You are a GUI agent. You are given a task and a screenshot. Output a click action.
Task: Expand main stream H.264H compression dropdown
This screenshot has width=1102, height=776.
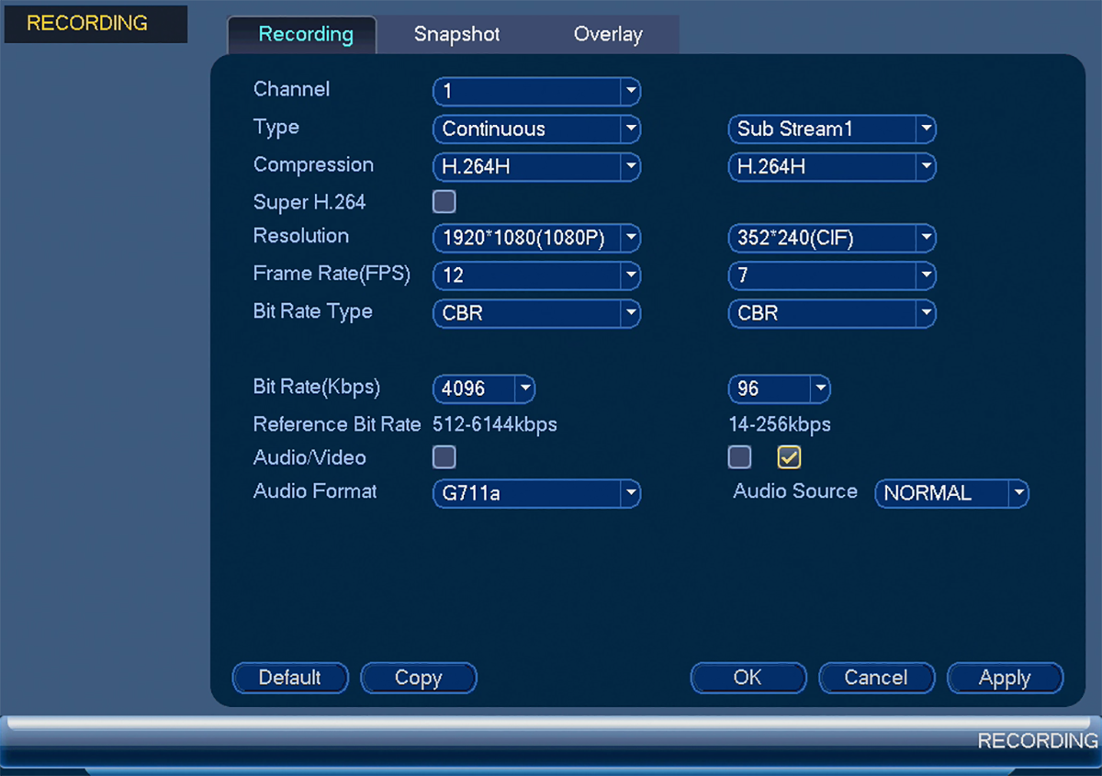536,167
